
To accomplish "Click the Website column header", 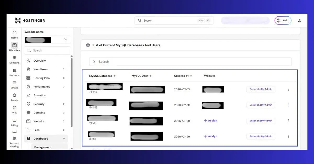I will pyautogui.click(x=210, y=76).
